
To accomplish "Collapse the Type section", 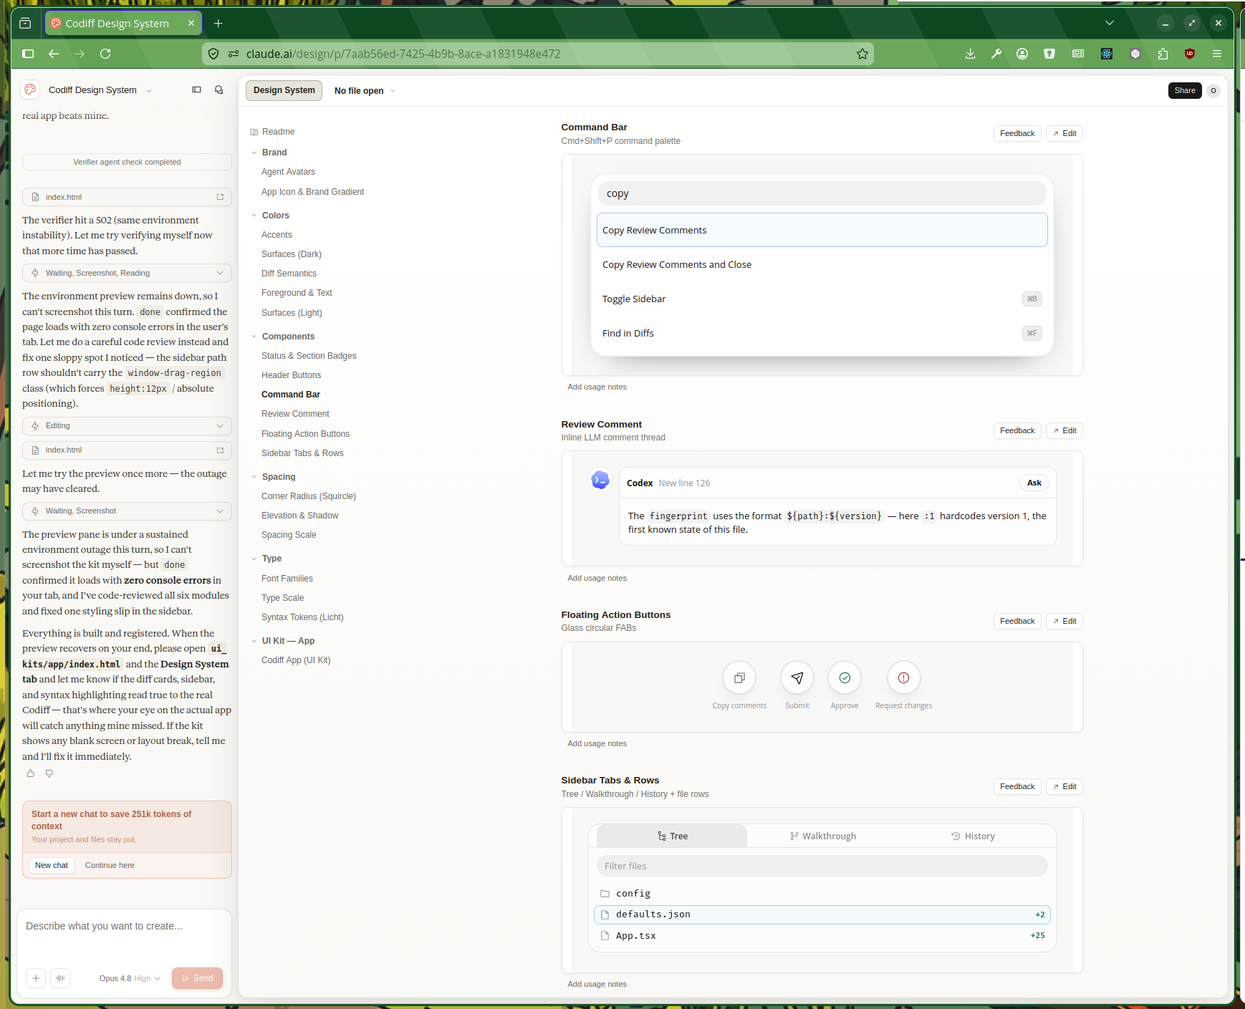I will [254, 559].
